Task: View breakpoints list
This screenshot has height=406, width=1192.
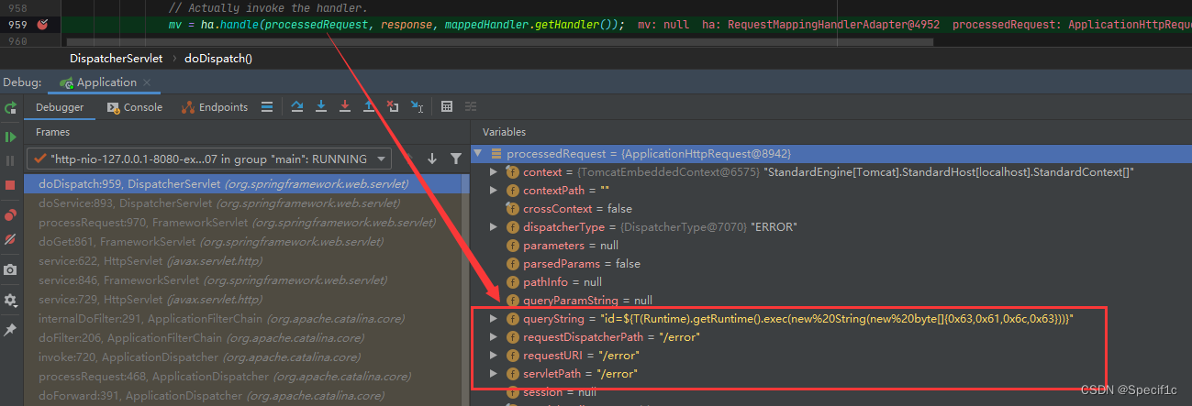Action: point(10,215)
